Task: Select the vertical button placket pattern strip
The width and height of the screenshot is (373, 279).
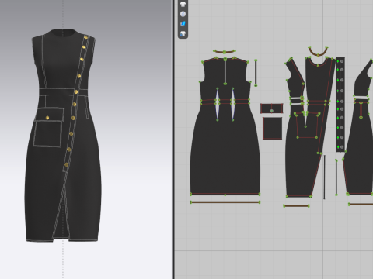Action: 340,105
